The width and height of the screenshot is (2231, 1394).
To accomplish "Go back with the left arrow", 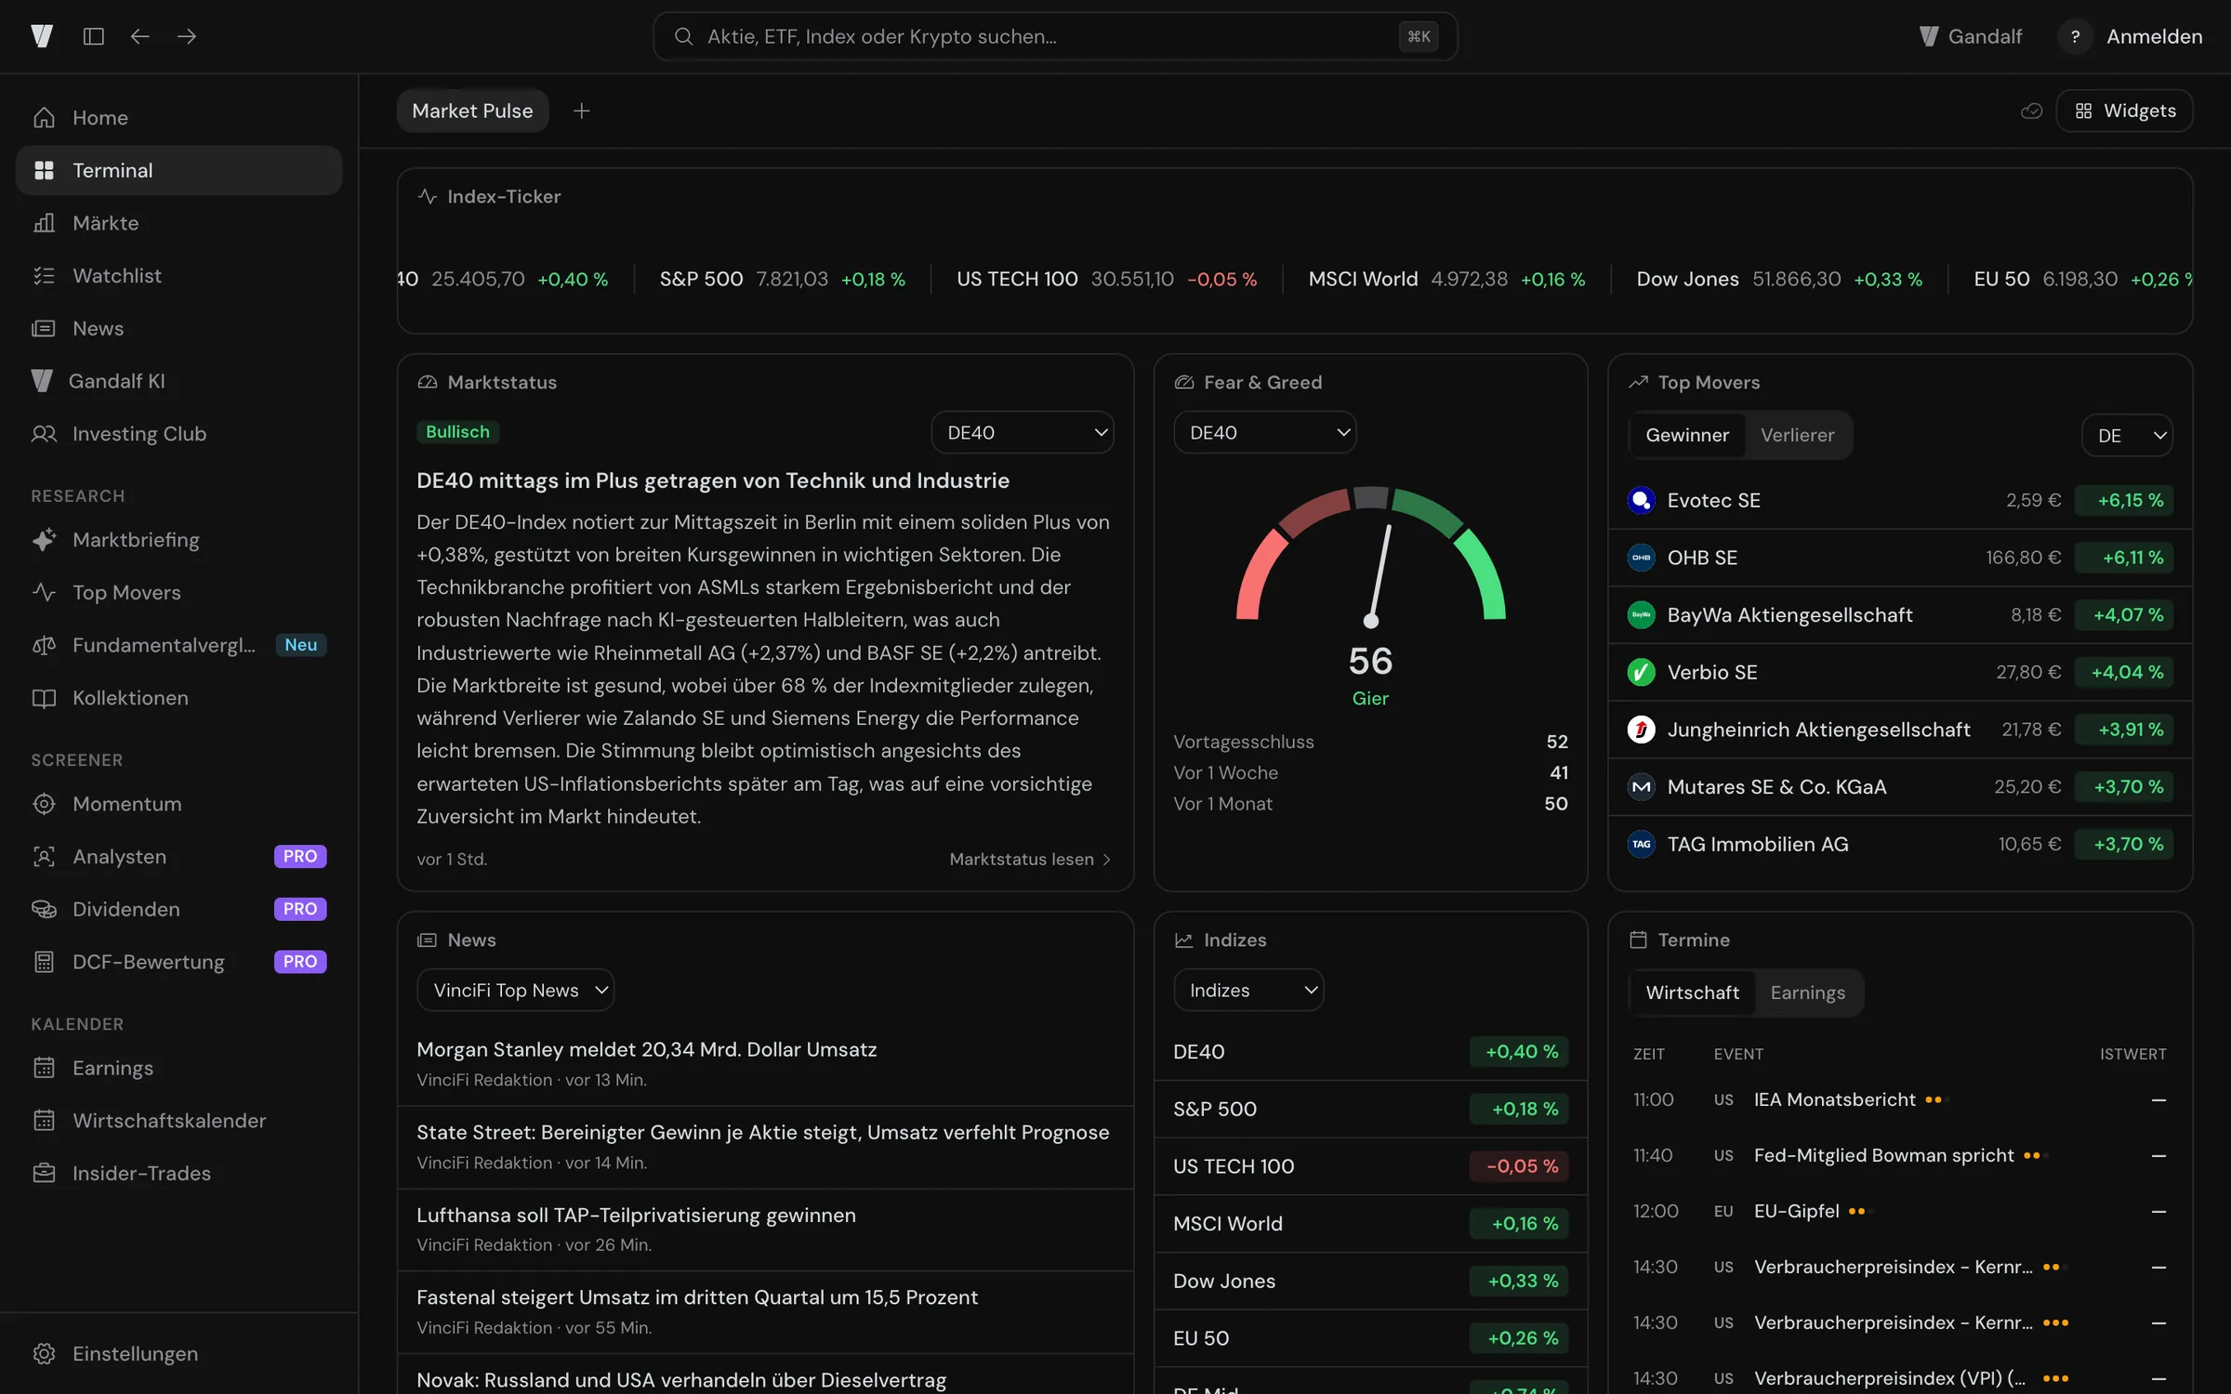I will pos(139,36).
